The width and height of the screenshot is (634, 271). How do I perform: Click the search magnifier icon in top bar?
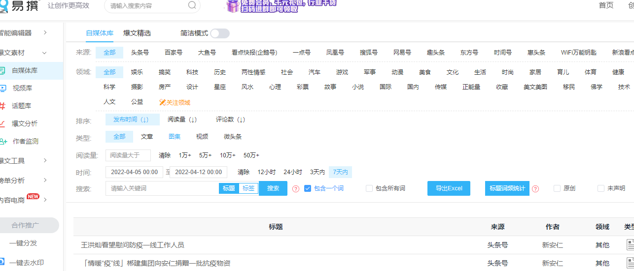[192, 5]
